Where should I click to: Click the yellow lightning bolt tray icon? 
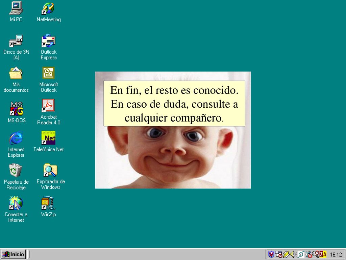(286, 254)
